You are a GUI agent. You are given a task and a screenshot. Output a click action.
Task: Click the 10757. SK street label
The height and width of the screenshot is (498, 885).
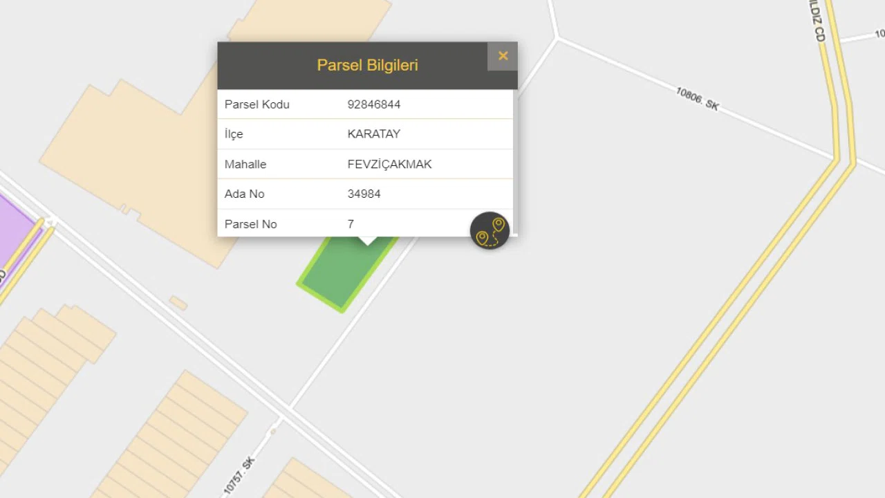[239, 475]
